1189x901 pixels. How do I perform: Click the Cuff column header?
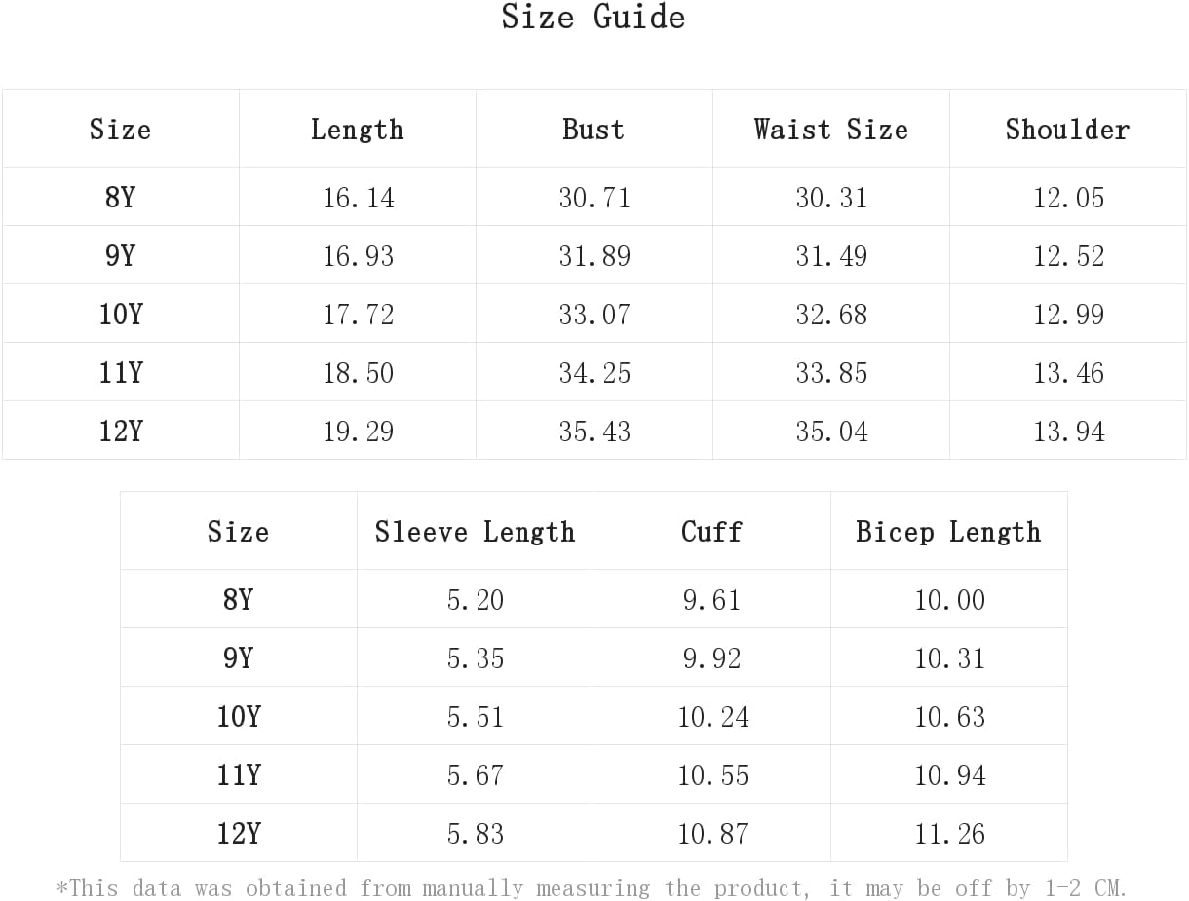coord(712,532)
